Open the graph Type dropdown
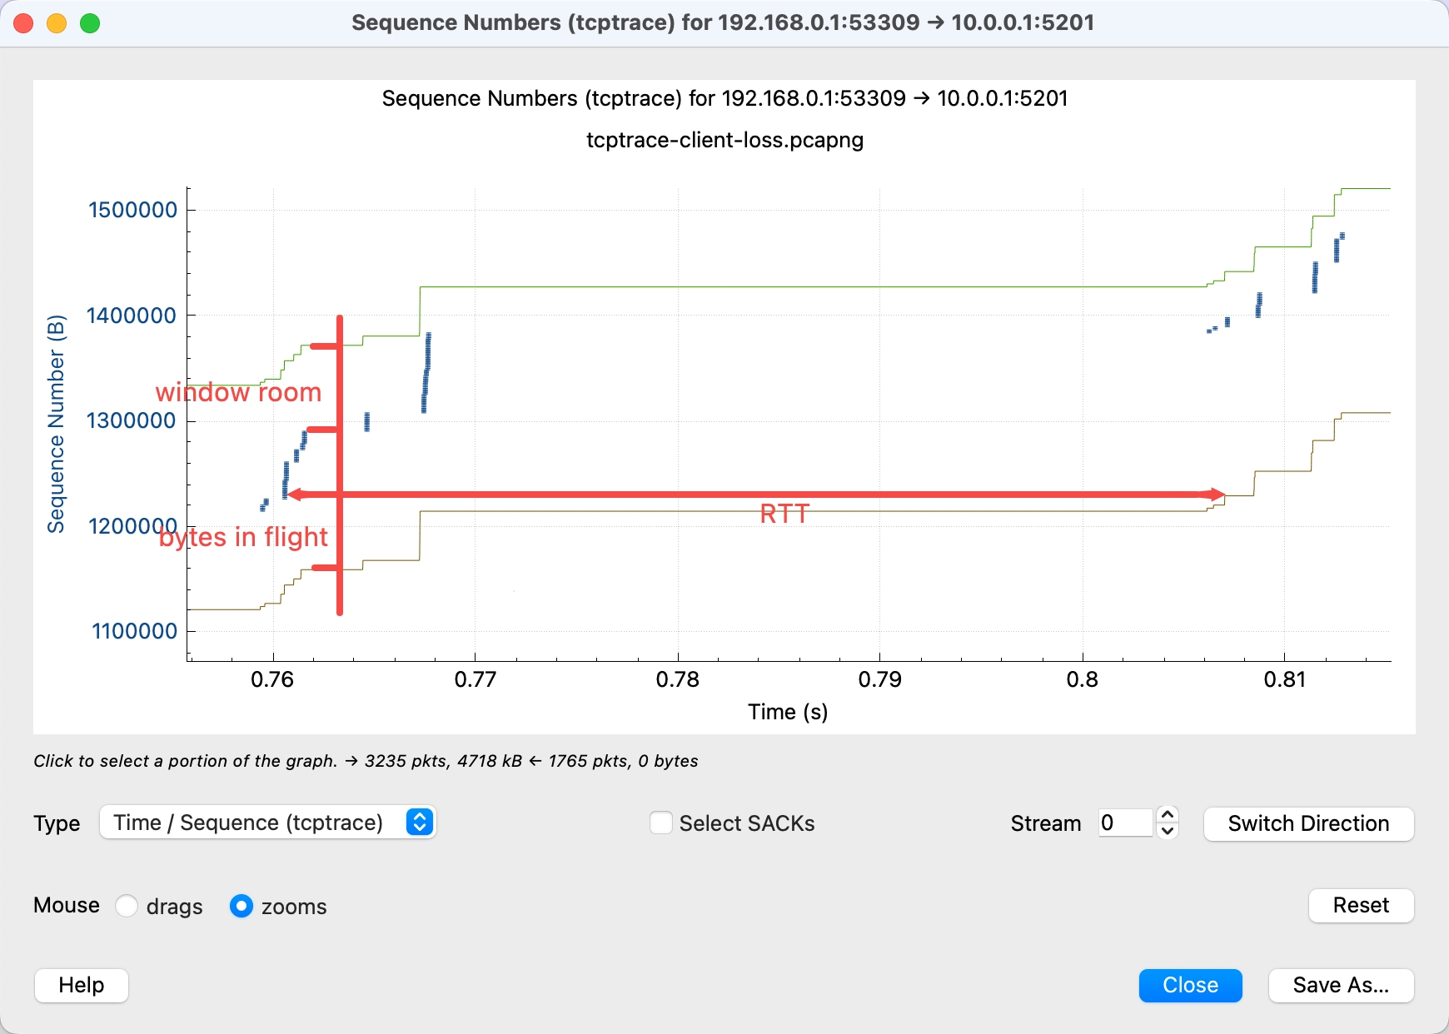This screenshot has width=1449, height=1034. tap(266, 823)
